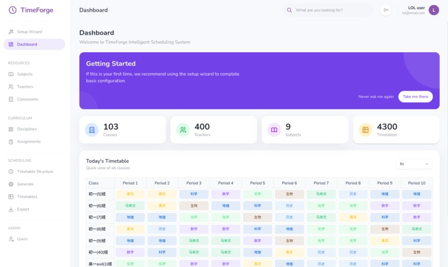Click Period 10 cell in 初一(40)班 row
The width and height of the screenshot is (448, 267).
(x=416, y=253)
